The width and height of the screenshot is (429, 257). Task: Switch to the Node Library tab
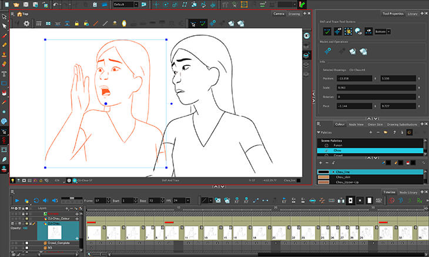(x=408, y=192)
